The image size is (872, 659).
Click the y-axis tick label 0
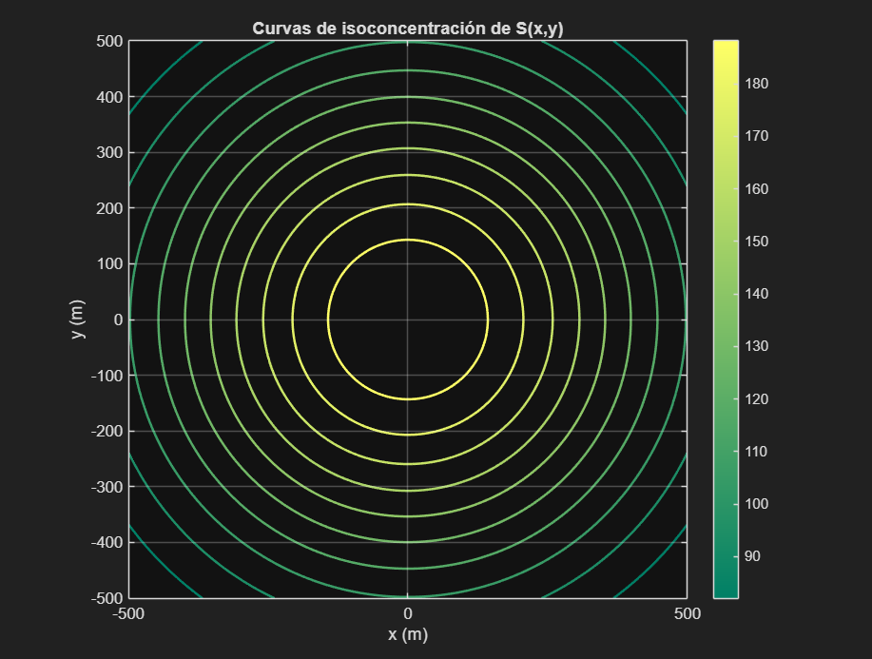[118, 320]
